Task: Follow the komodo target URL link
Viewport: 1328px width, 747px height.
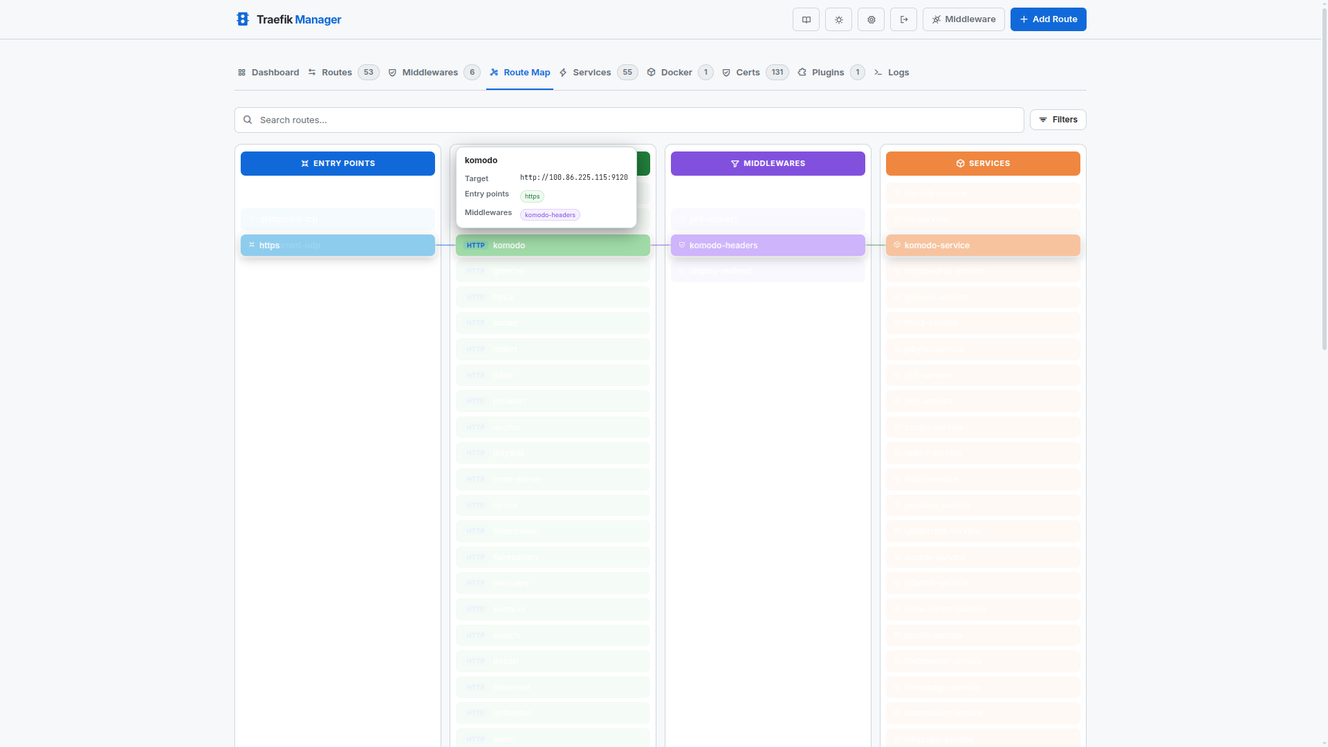Action: (x=573, y=178)
